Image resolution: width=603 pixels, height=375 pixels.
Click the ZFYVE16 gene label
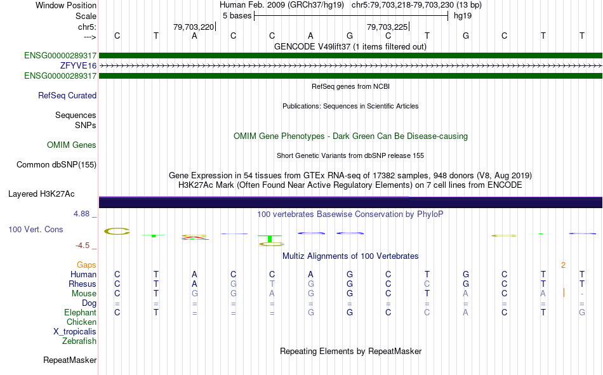[78, 65]
